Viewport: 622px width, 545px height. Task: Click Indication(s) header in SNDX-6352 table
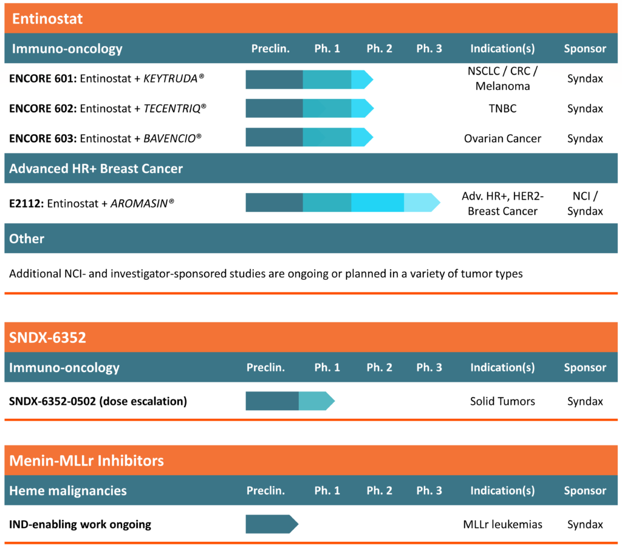pyautogui.click(x=502, y=367)
